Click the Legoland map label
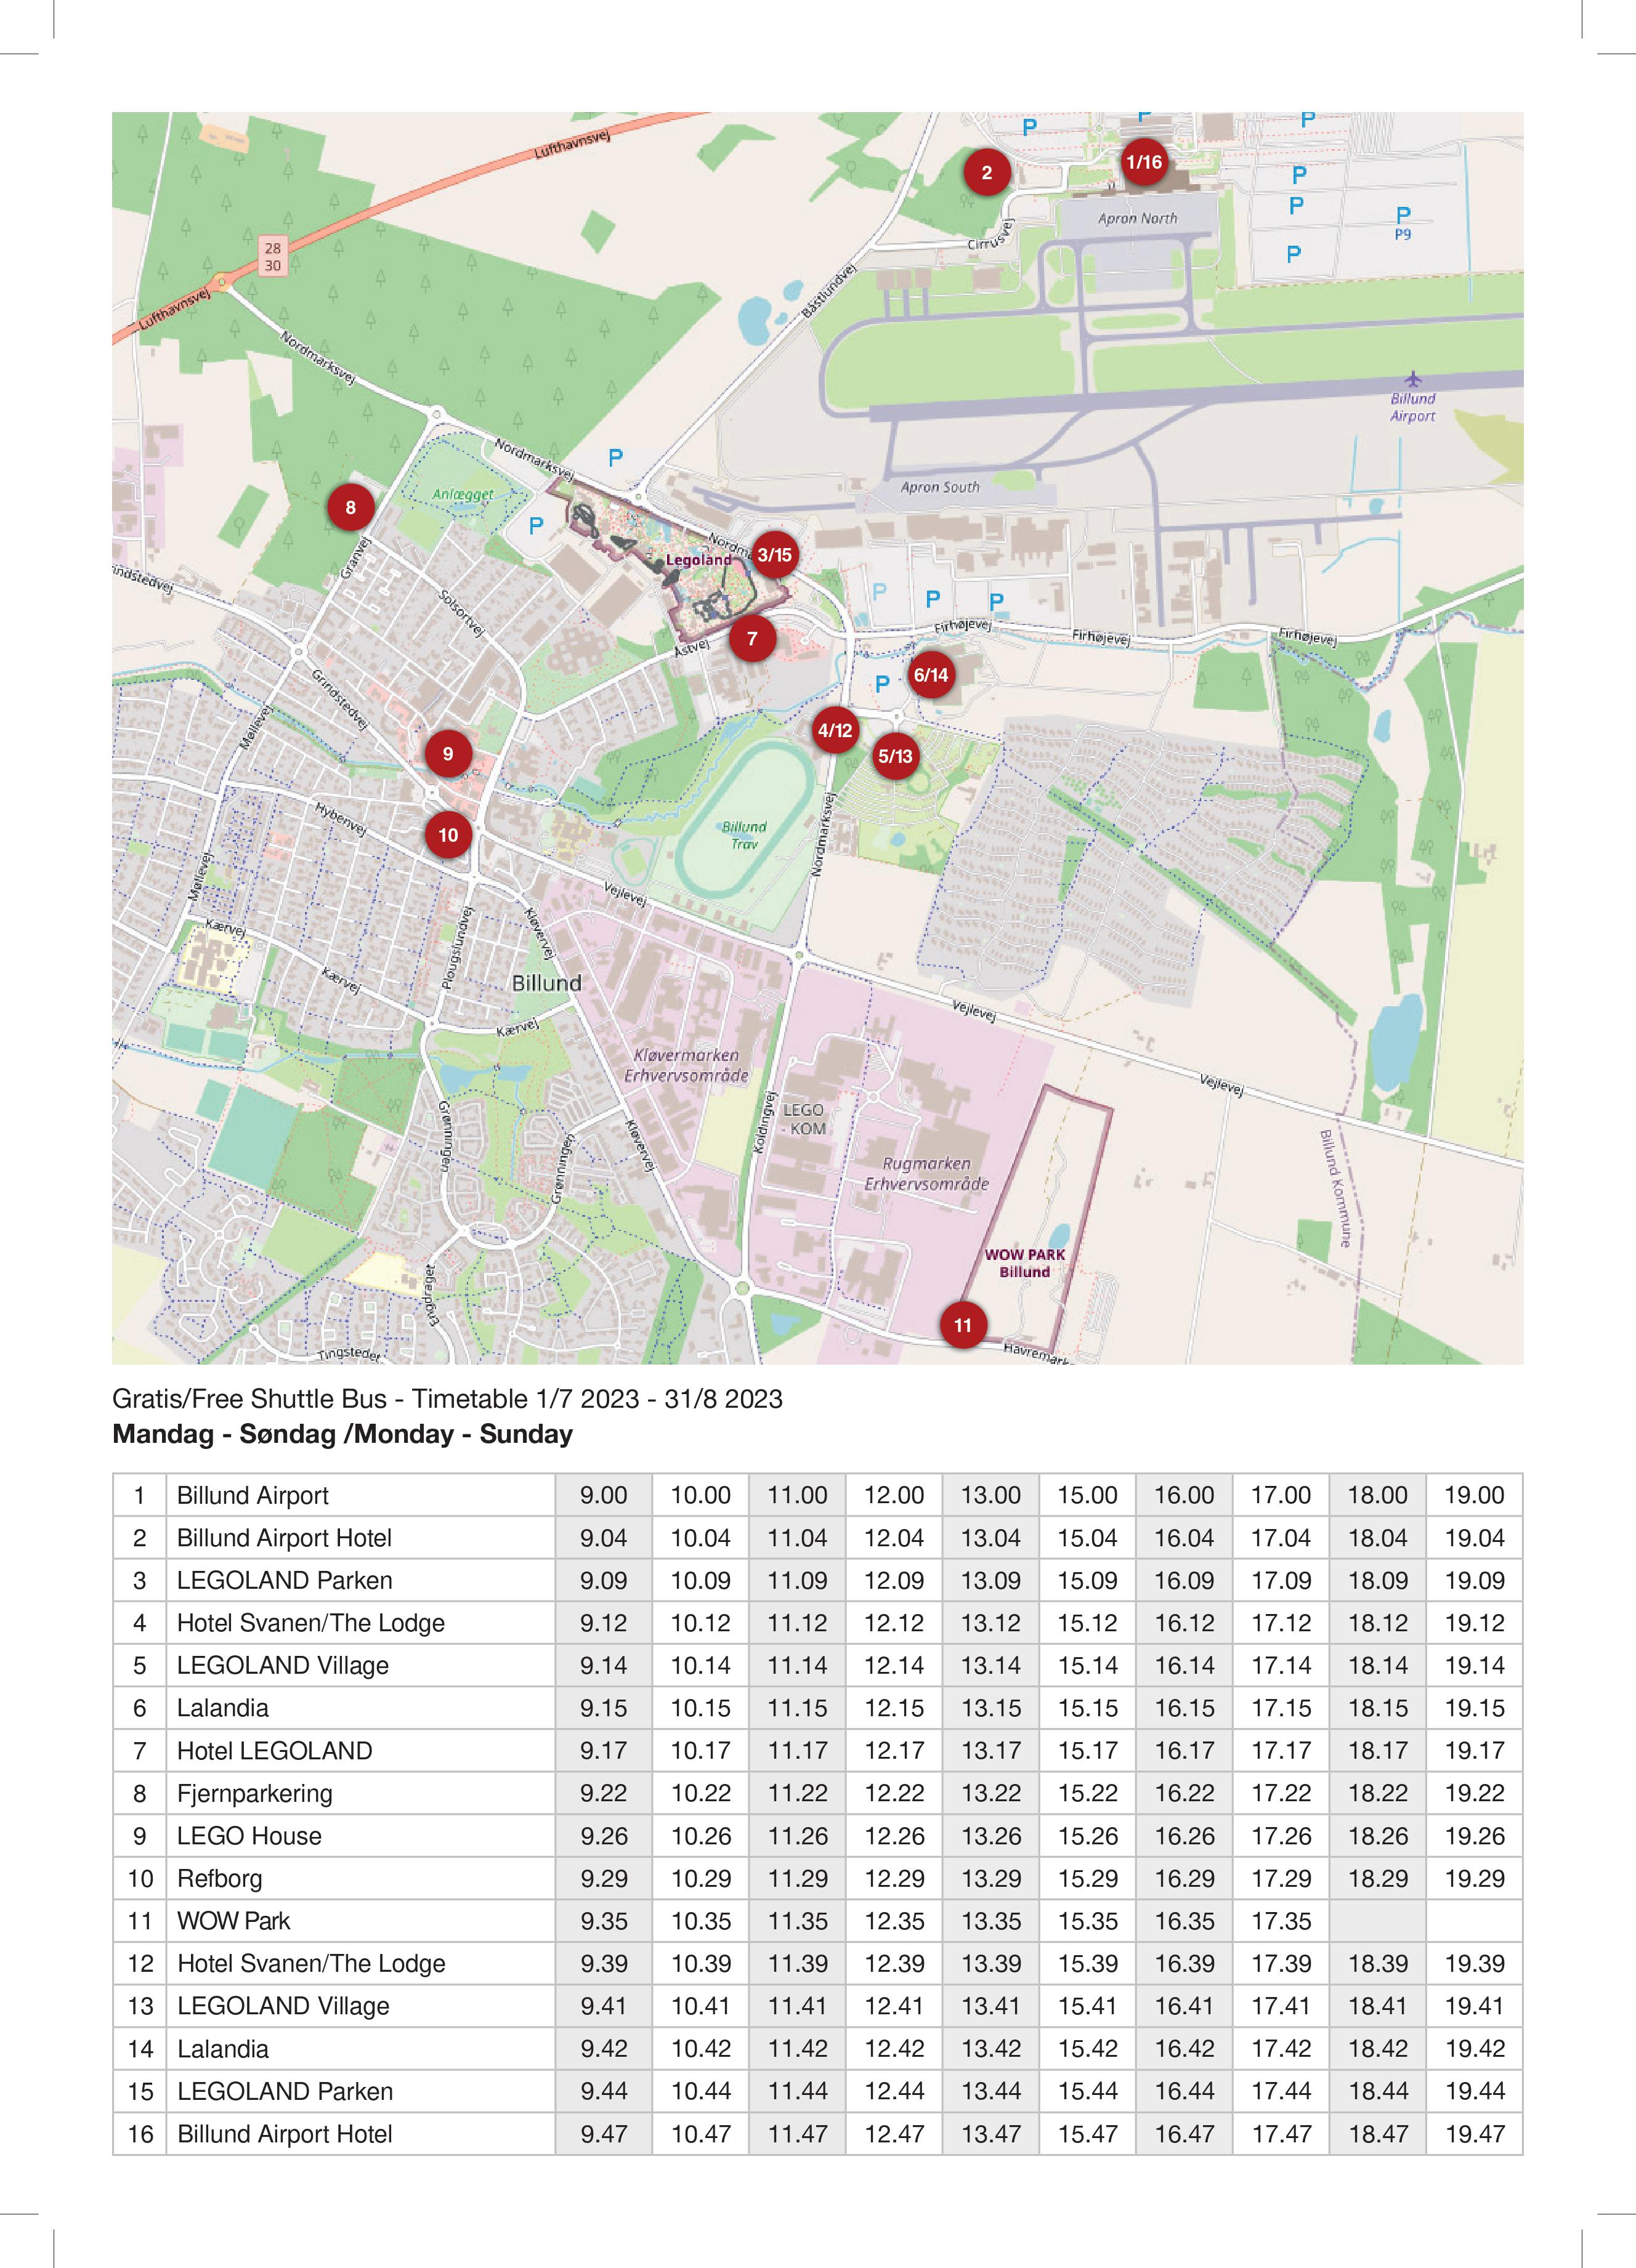The width and height of the screenshot is (1636, 2268). 698,560
